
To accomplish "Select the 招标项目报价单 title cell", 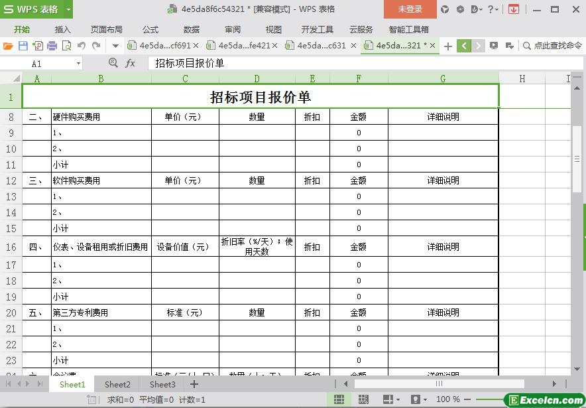I will pyautogui.click(x=260, y=97).
